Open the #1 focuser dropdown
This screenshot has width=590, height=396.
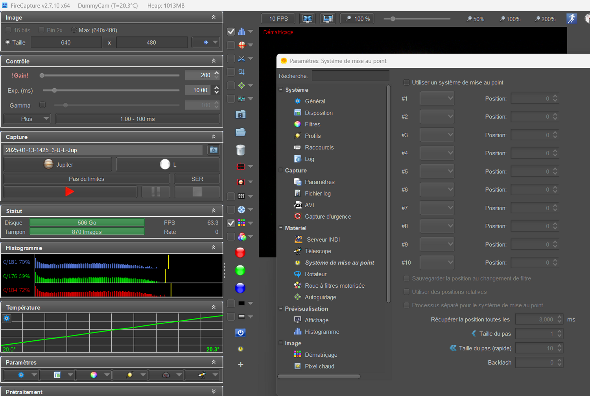437,99
